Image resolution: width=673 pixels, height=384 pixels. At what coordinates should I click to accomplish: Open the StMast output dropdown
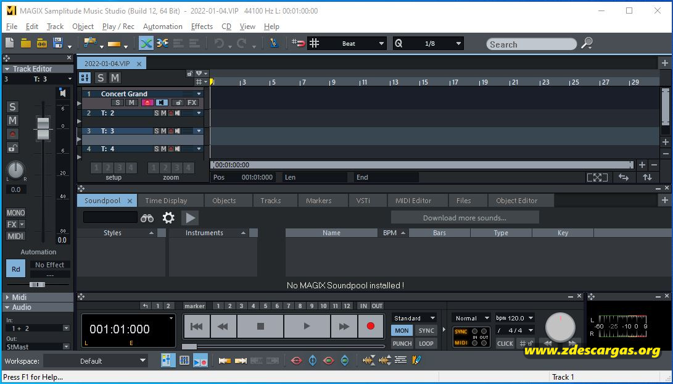click(66, 346)
